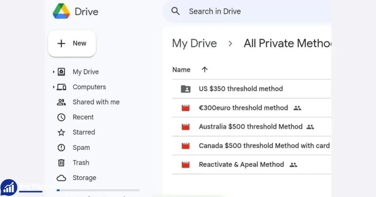The height and width of the screenshot is (197, 376).
Task: Open My Drive in the sidebar
Action: click(x=86, y=72)
